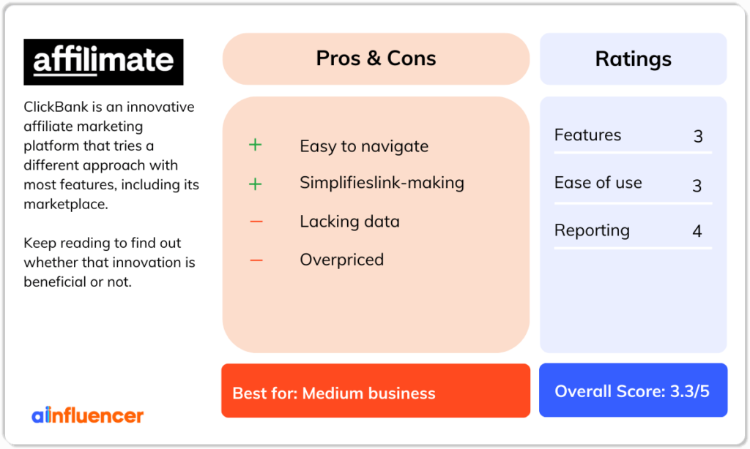The image size is (750, 449).
Task: Click the Overall Score 3.3/5 button
Action: pos(634,390)
